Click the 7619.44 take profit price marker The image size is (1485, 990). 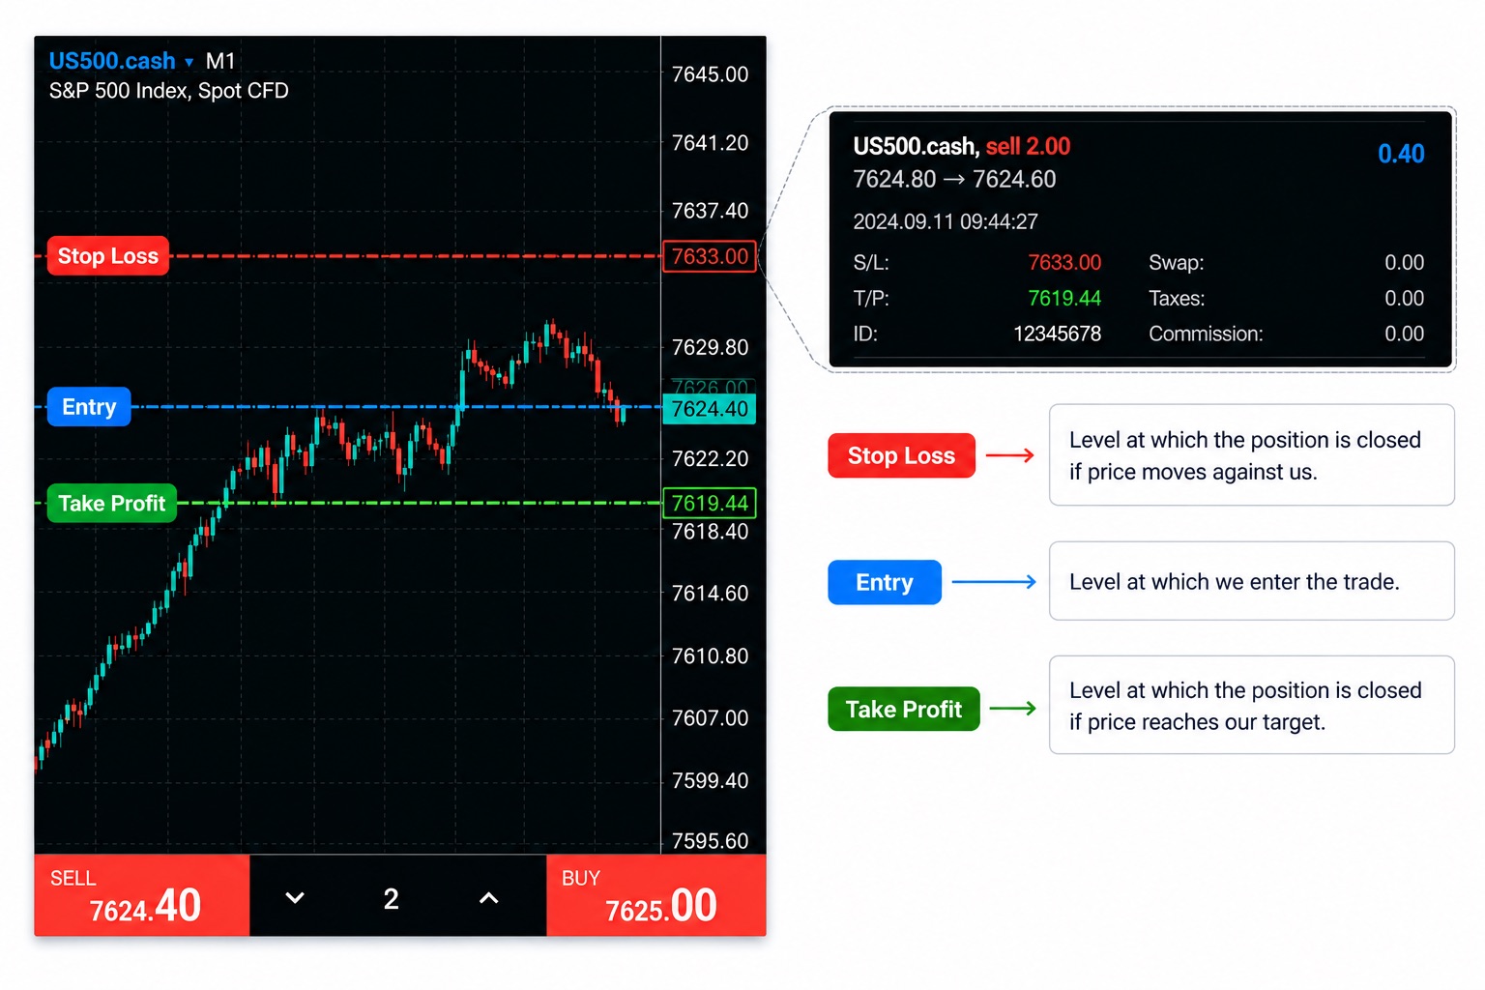click(x=710, y=503)
